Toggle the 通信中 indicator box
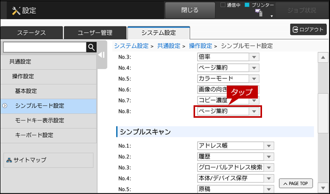 pyautogui.click(x=223, y=5)
